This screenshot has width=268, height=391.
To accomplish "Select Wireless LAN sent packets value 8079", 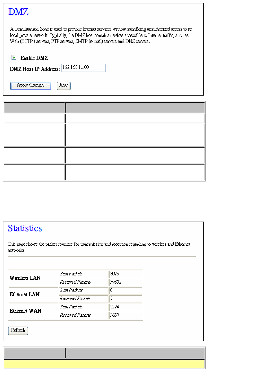I will [x=115, y=274].
